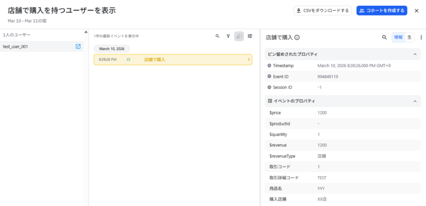
Task: Click the Mar 10 - Mar 11の間 date range text
Action: click(x=27, y=21)
